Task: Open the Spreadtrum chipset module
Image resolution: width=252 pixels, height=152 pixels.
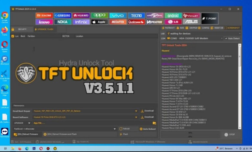Action: pyautogui.click(x=155, y=22)
